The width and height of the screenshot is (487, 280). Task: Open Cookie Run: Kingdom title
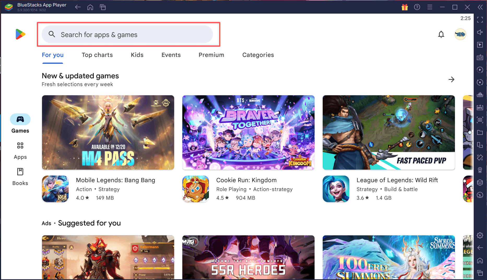tap(246, 180)
